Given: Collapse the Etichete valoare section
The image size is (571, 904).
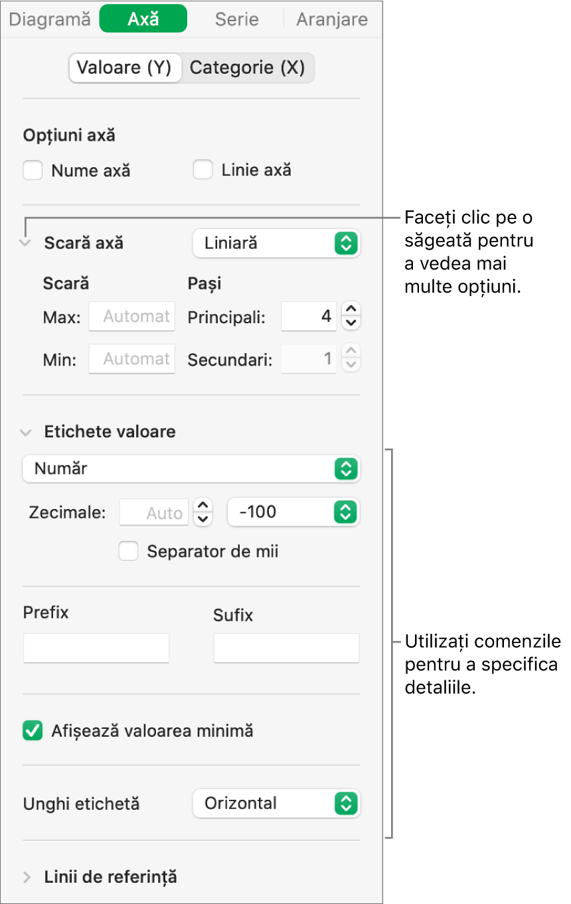Looking at the screenshot, I should point(26,432).
